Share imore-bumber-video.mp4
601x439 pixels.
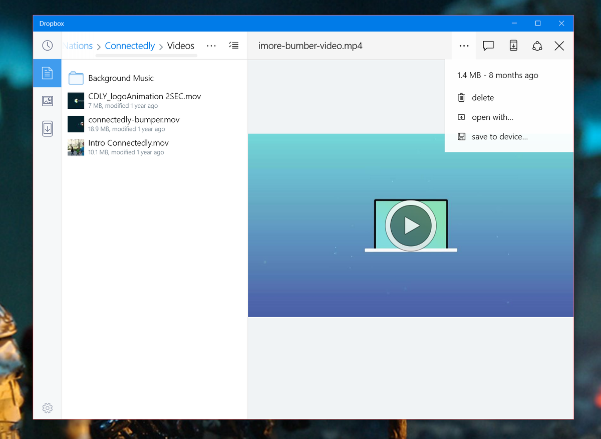(537, 46)
